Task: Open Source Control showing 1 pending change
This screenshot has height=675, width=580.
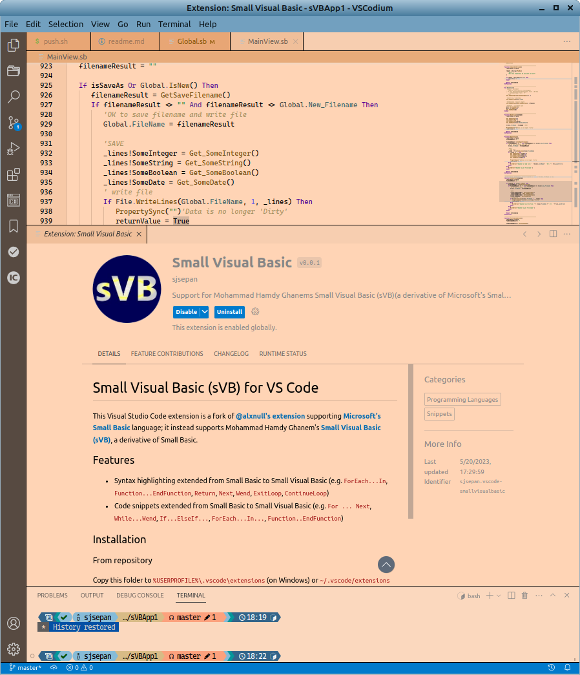Action: pyautogui.click(x=13, y=122)
